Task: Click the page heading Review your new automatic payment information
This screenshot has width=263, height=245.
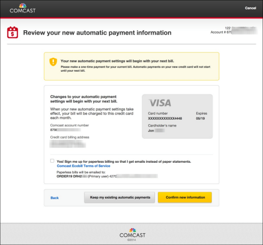Action: (x=97, y=32)
